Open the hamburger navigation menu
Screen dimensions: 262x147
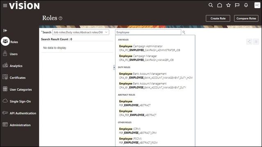[5, 5]
